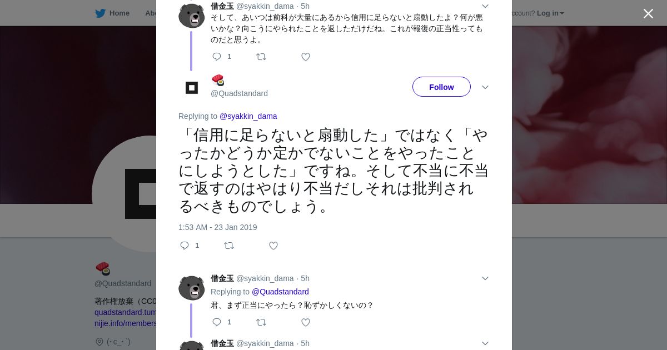Open chevron menu on 'Replying to @Quadstandard' tweet
This screenshot has width=667, height=350.
(x=485, y=278)
